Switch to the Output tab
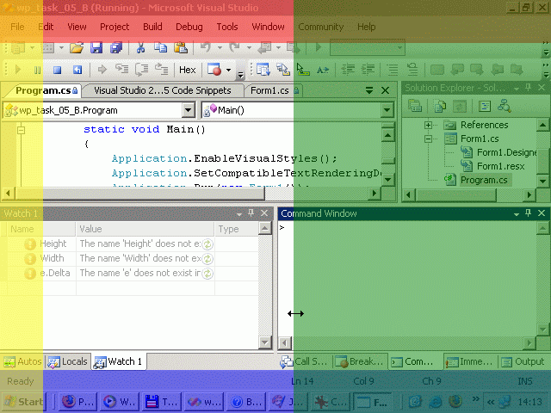Image resolution: width=551 pixels, height=413 pixels. [x=523, y=361]
